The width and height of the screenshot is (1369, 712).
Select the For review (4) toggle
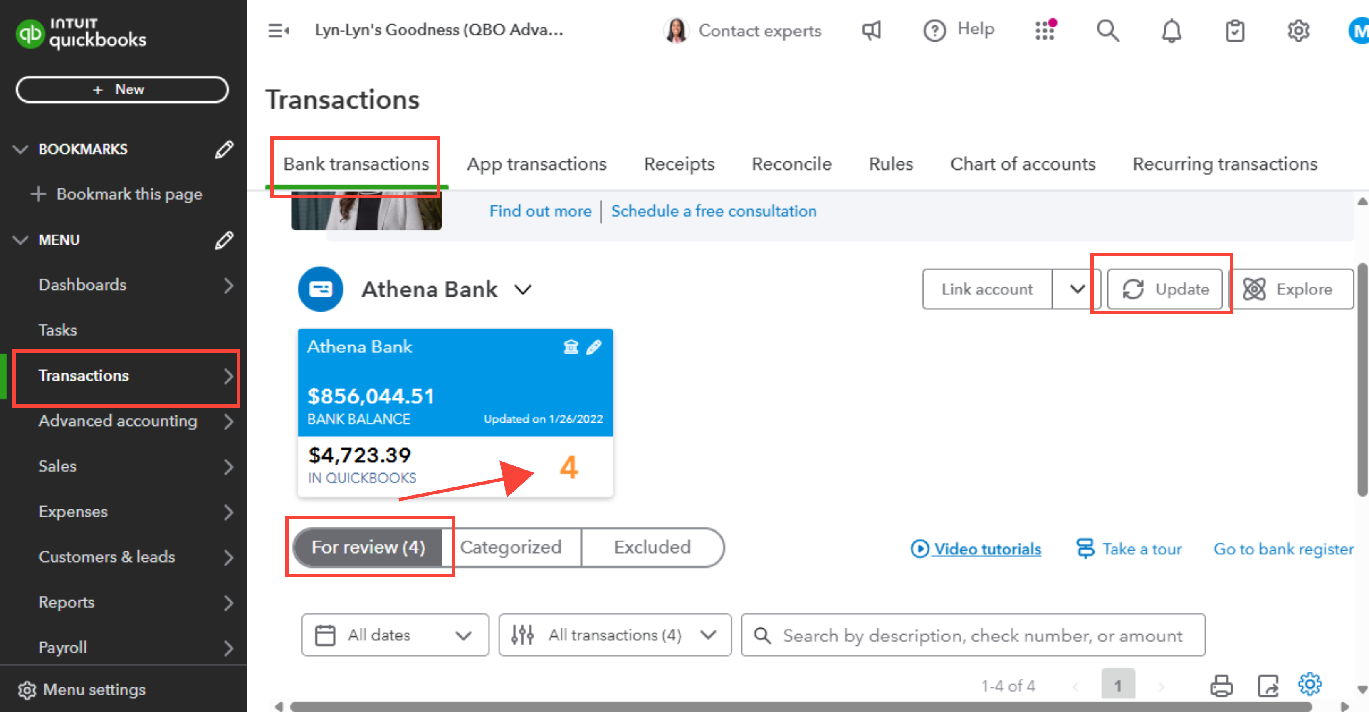click(368, 547)
